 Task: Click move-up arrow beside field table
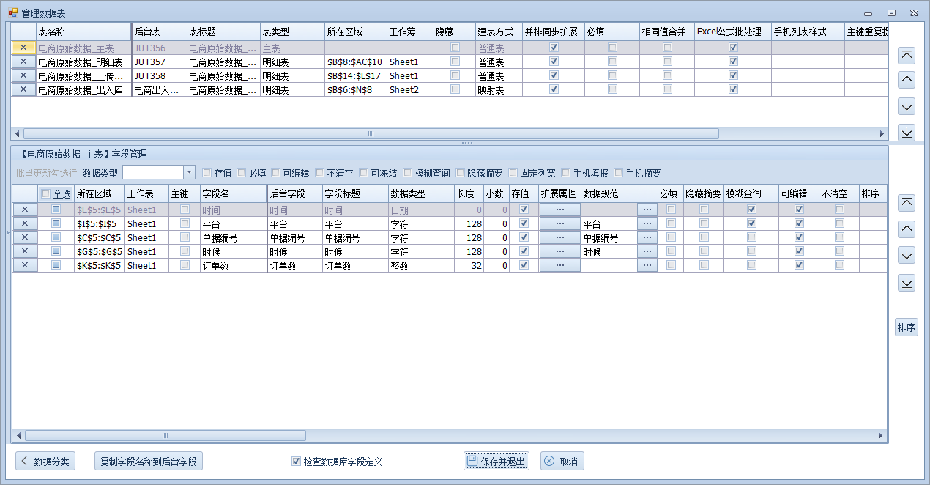pyautogui.click(x=907, y=229)
